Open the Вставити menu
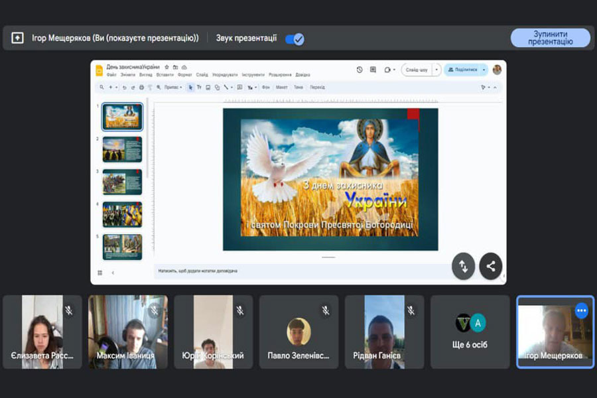The image size is (597, 398). pos(165,75)
